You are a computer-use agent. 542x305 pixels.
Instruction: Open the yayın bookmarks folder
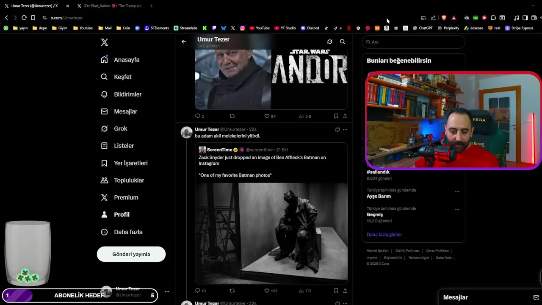point(20,28)
